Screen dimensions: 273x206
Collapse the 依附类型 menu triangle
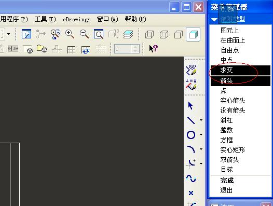[x=214, y=20]
